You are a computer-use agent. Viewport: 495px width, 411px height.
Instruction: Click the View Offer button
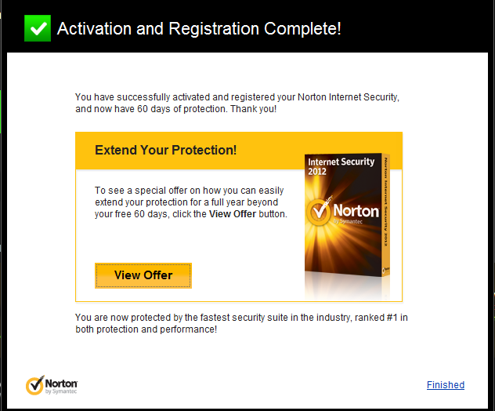[x=143, y=275]
